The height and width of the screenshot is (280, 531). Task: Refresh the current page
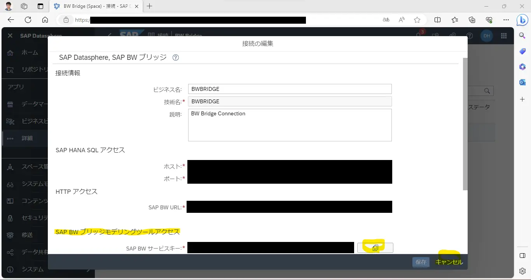coord(28,20)
